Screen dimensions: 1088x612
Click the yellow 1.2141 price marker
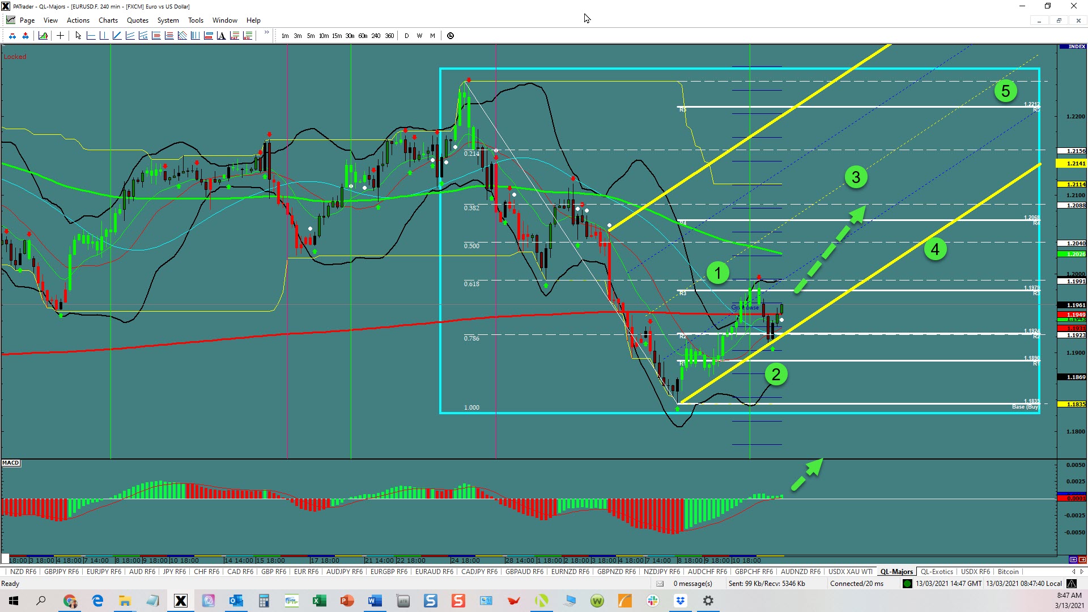tap(1072, 163)
